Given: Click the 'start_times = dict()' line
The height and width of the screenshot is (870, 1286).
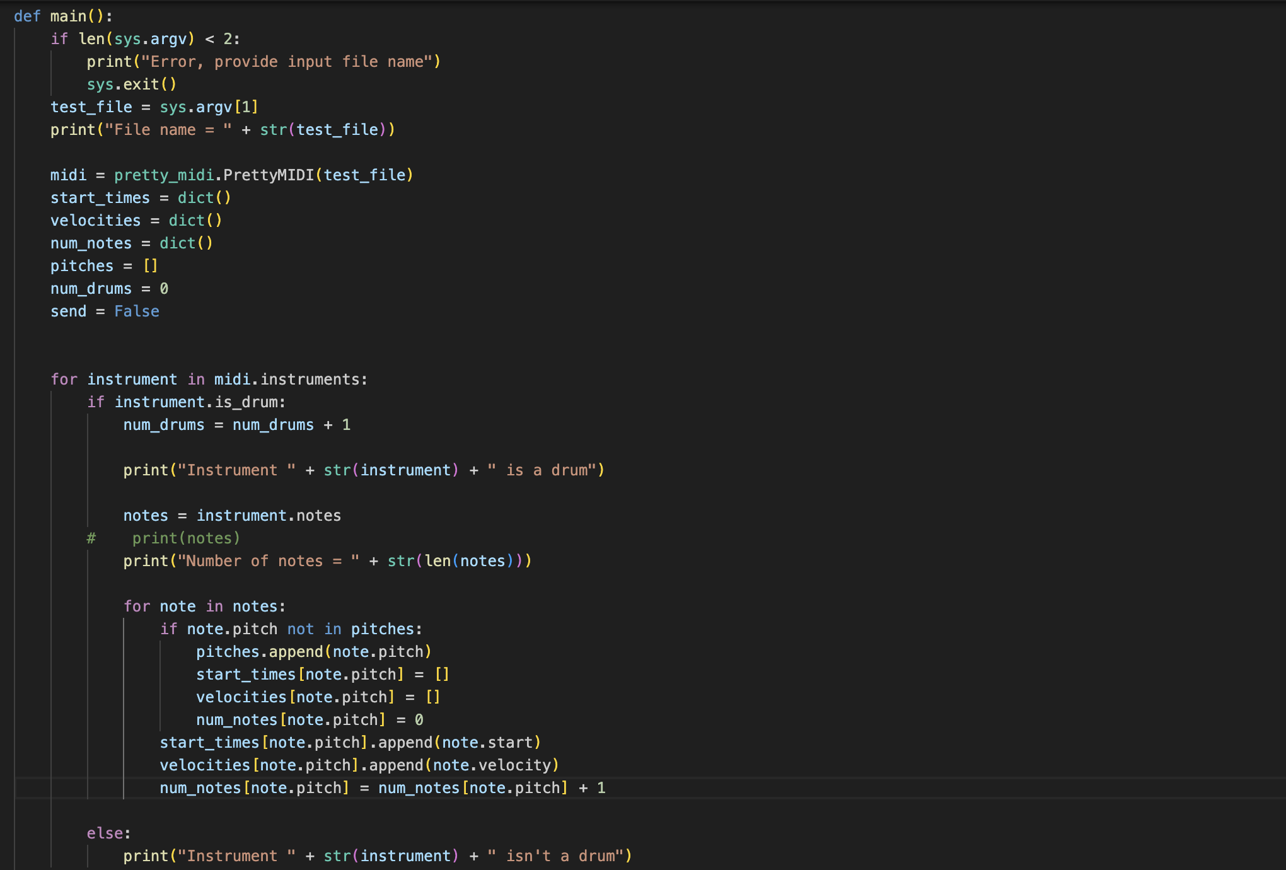Looking at the screenshot, I should [x=140, y=198].
